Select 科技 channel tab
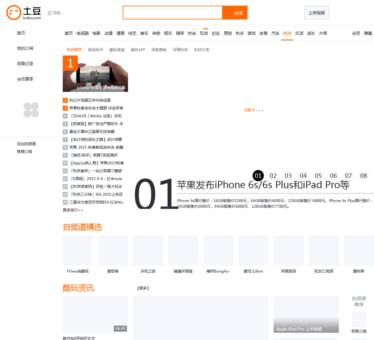Image resolution: width=374 pixels, height=340 pixels. click(x=287, y=33)
